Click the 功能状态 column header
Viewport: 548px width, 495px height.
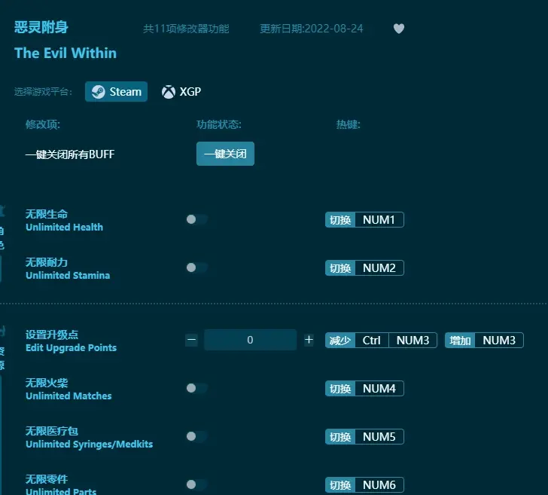click(219, 124)
